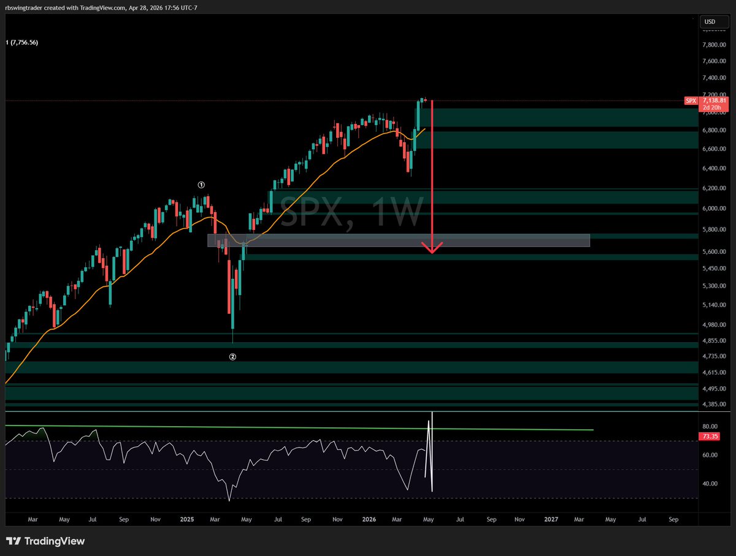Select the circled 2 wave label
The width and height of the screenshot is (736, 556).
(232, 356)
